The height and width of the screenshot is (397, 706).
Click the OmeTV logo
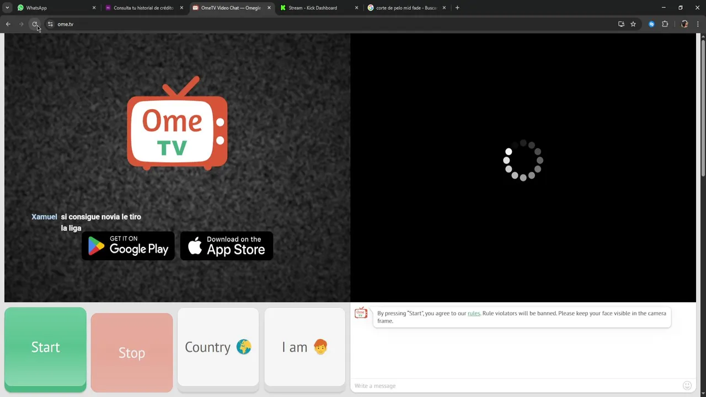pyautogui.click(x=177, y=123)
